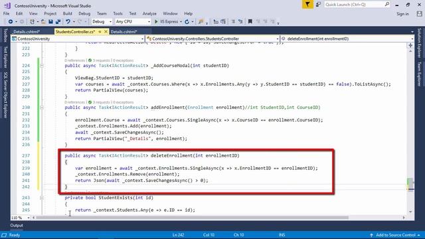Screen dimensions: 425x239
Task: Open the Analyze menu
Action: coord(149,13)
